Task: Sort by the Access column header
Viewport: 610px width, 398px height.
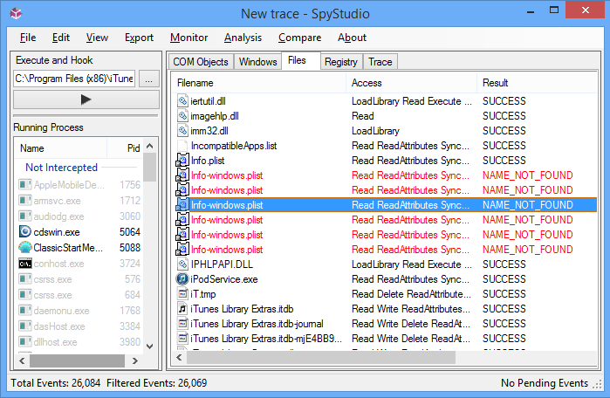Action: click(412, 83)
